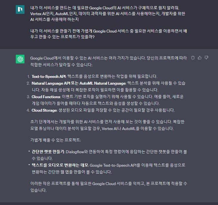Select the bold "Cloud Functions" list heading

pos(46,97)
